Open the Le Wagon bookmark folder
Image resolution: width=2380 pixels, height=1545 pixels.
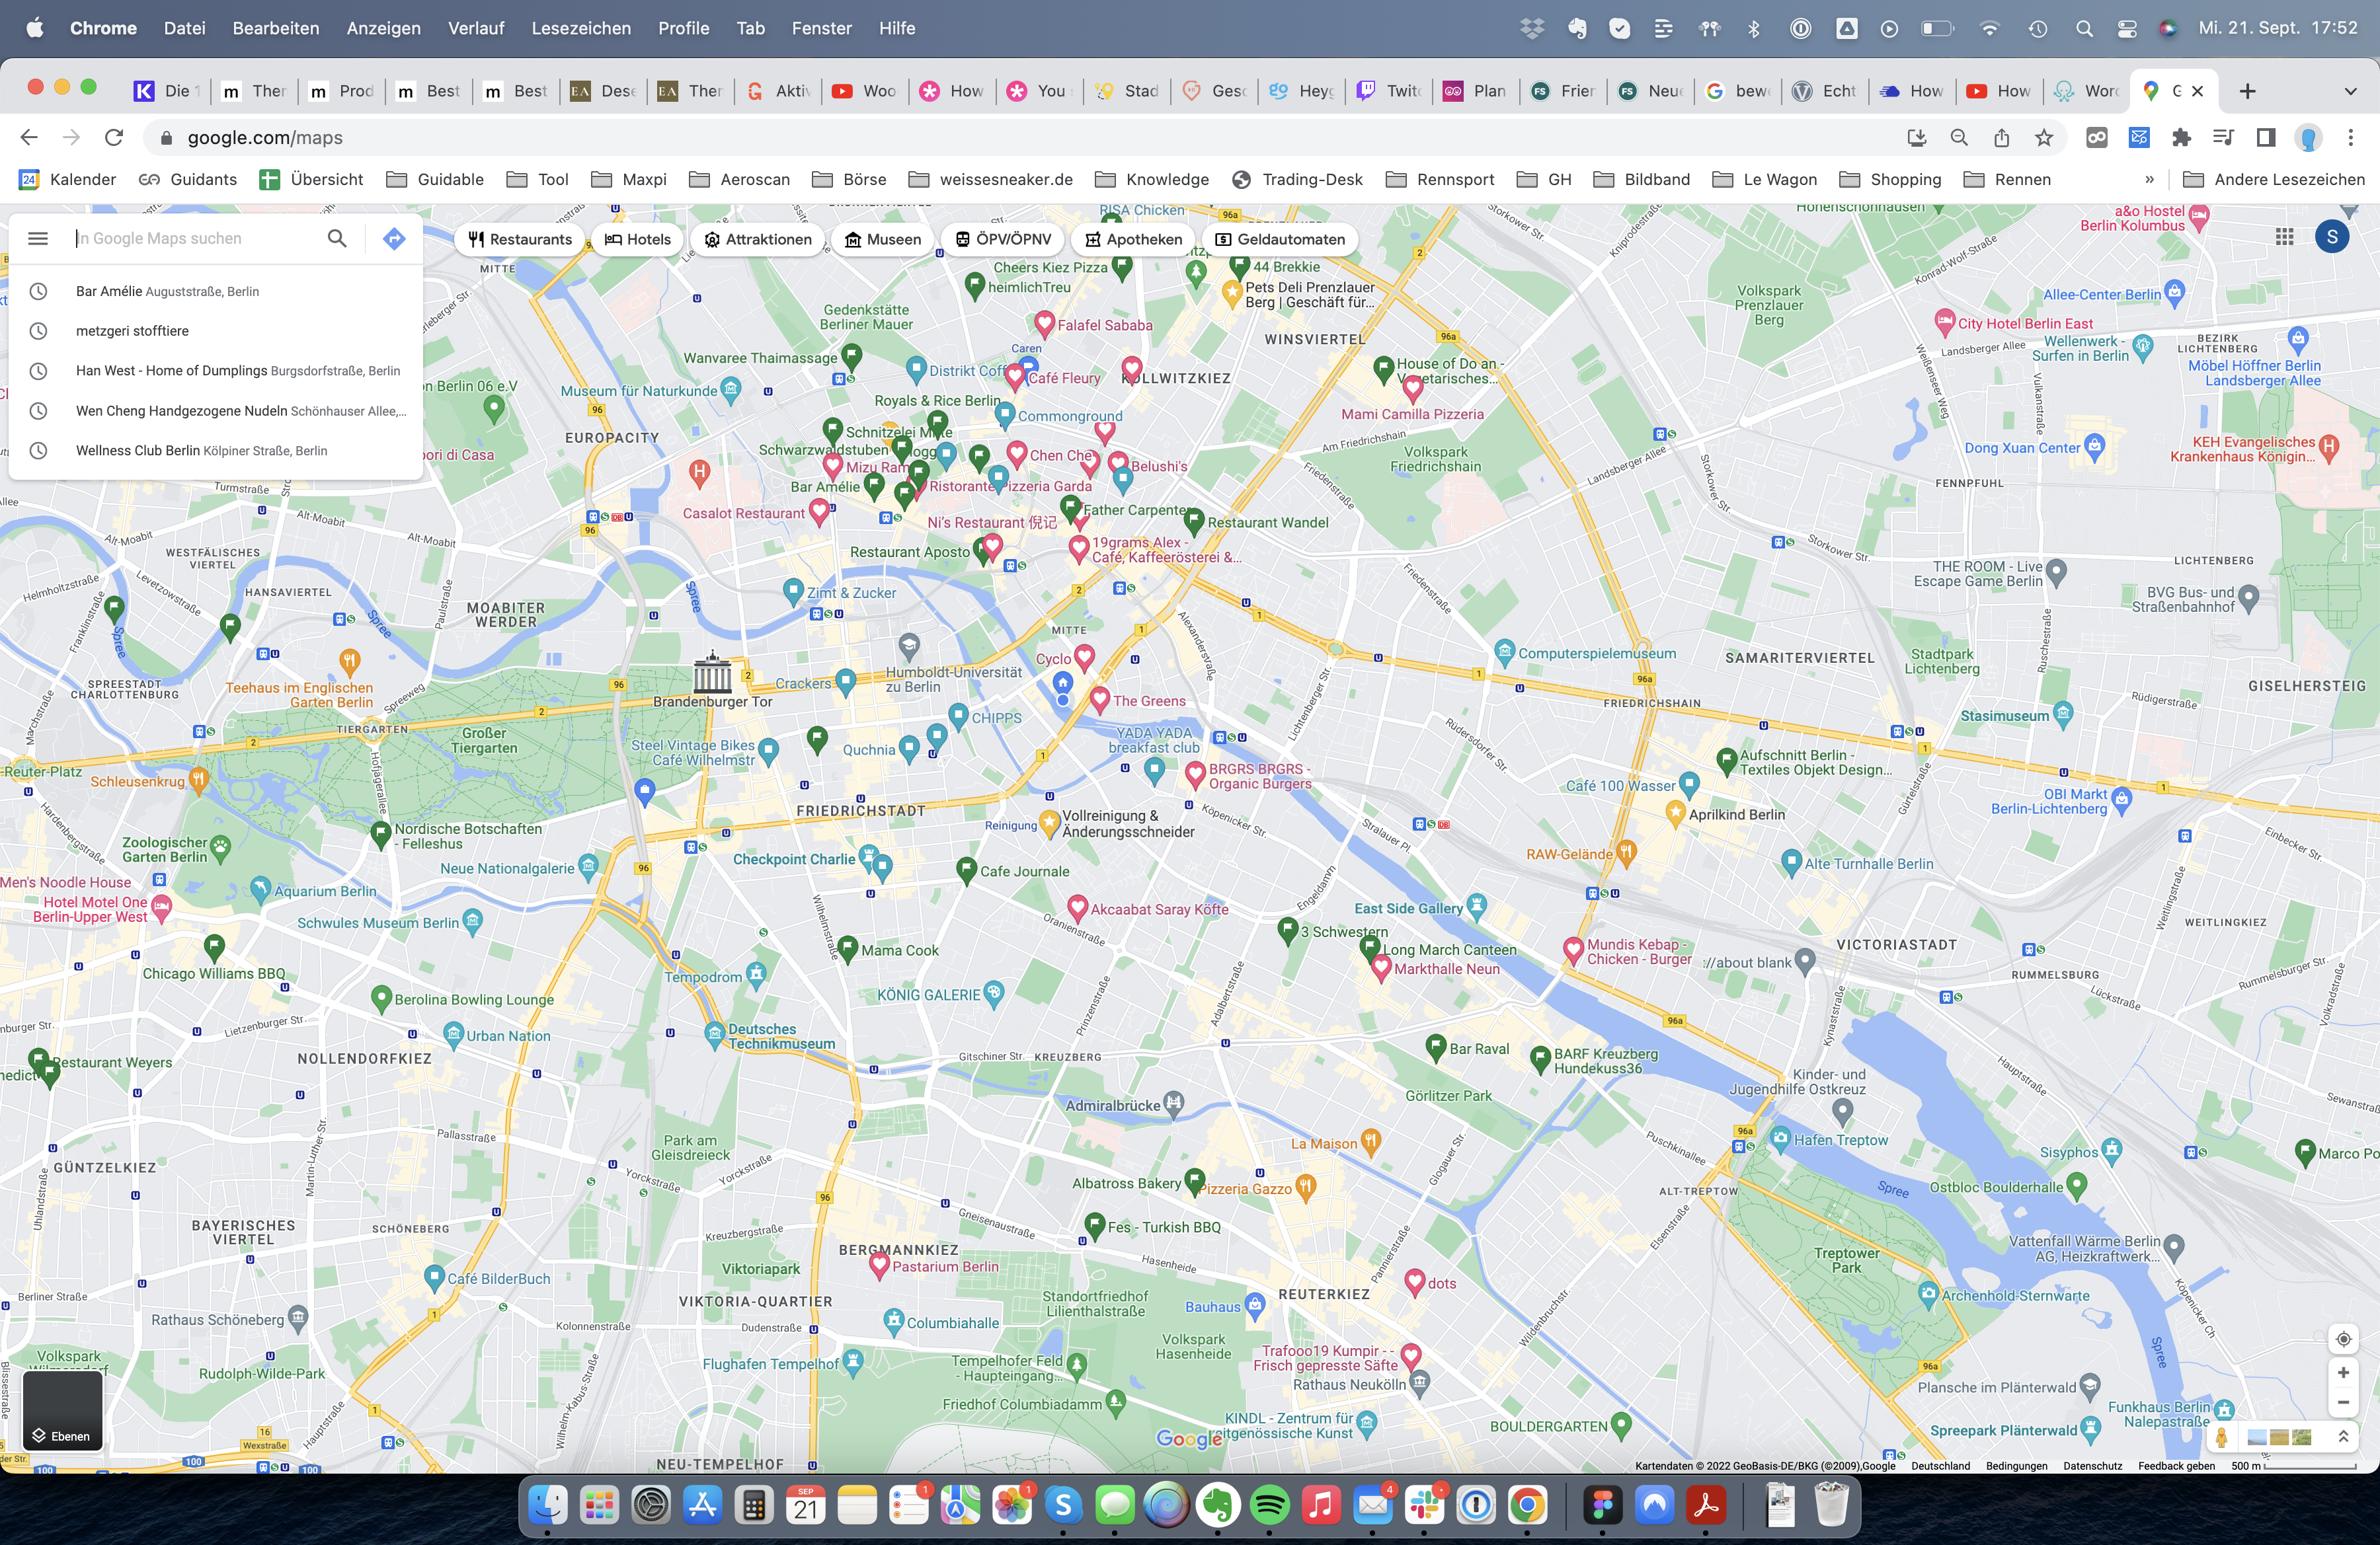click(1764, 180)
